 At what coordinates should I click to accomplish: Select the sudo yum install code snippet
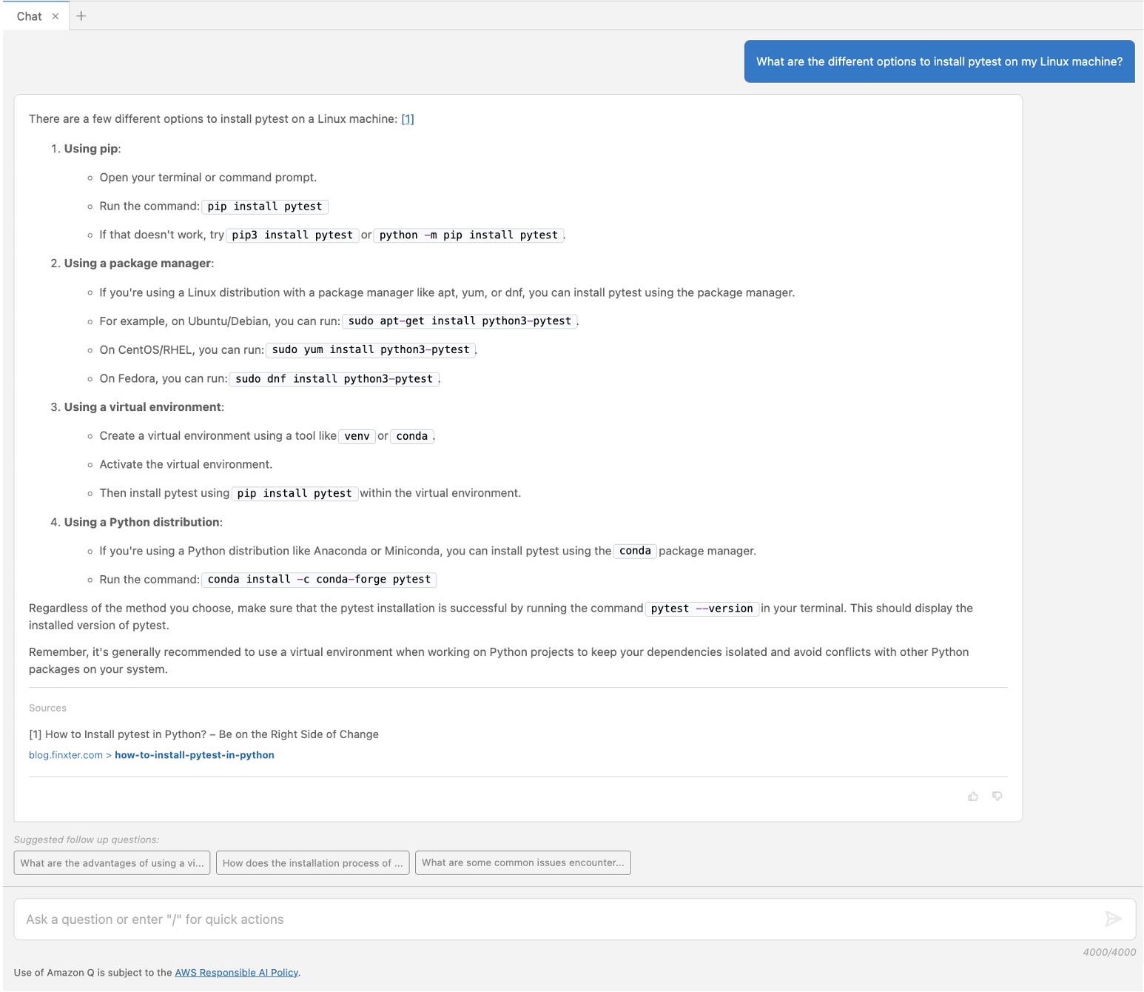coord(370,349)
